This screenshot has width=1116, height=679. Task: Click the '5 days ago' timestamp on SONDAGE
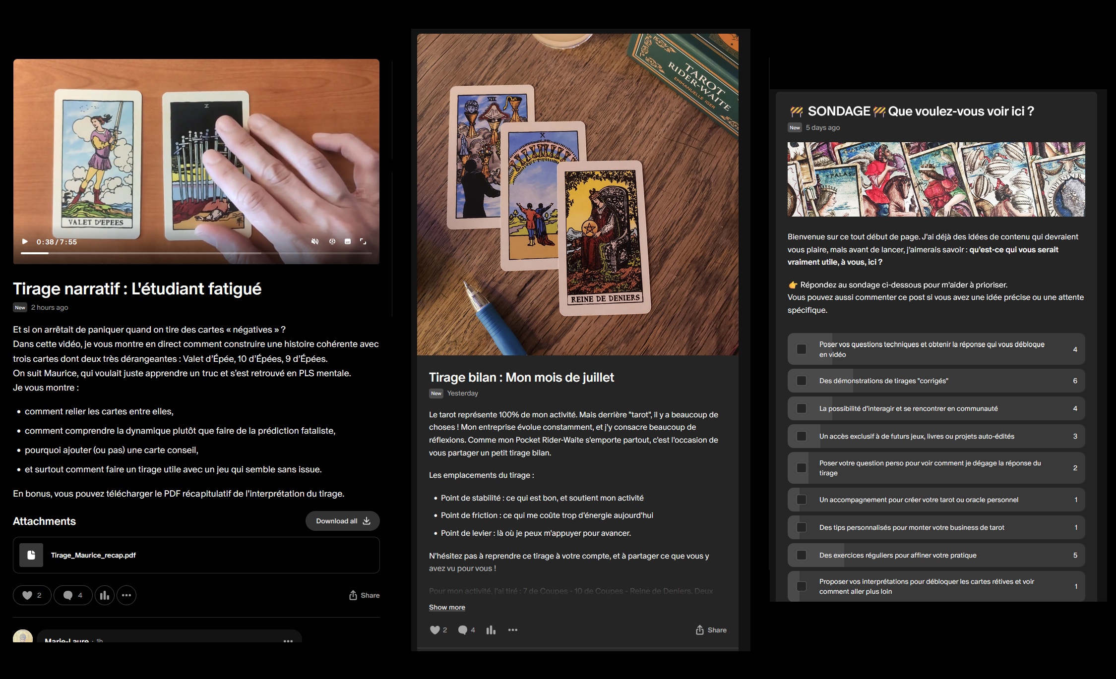pyautogui.click(x=823, y=127)
